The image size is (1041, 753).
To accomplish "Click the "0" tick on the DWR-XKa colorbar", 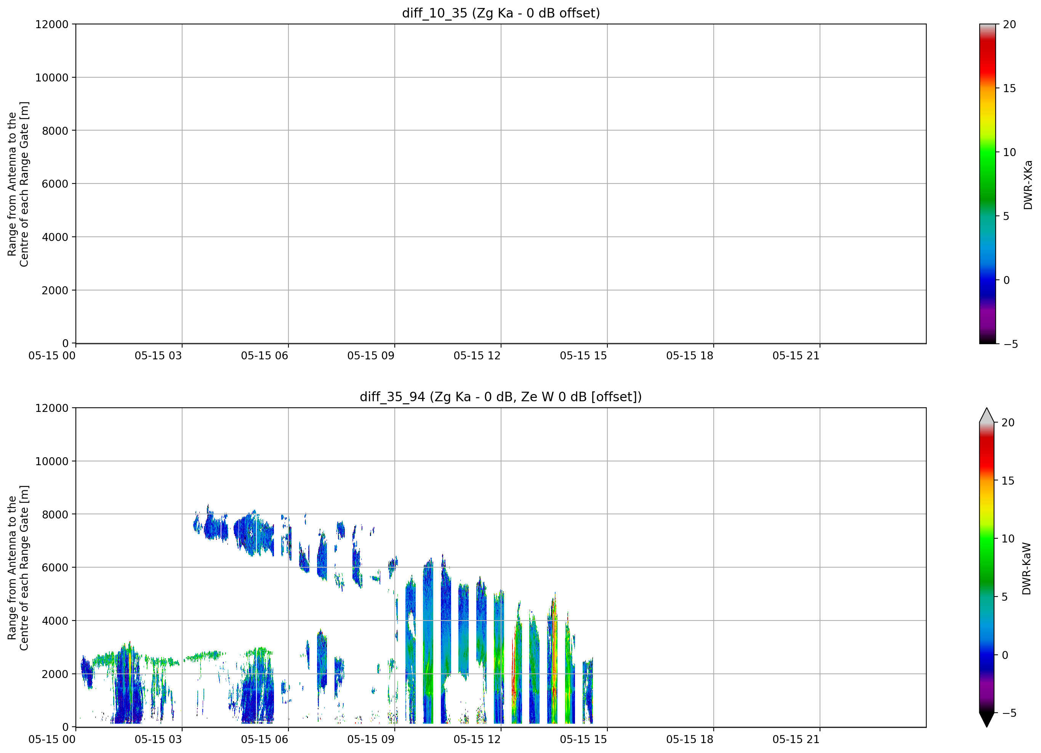I will tap(1006, 280).
